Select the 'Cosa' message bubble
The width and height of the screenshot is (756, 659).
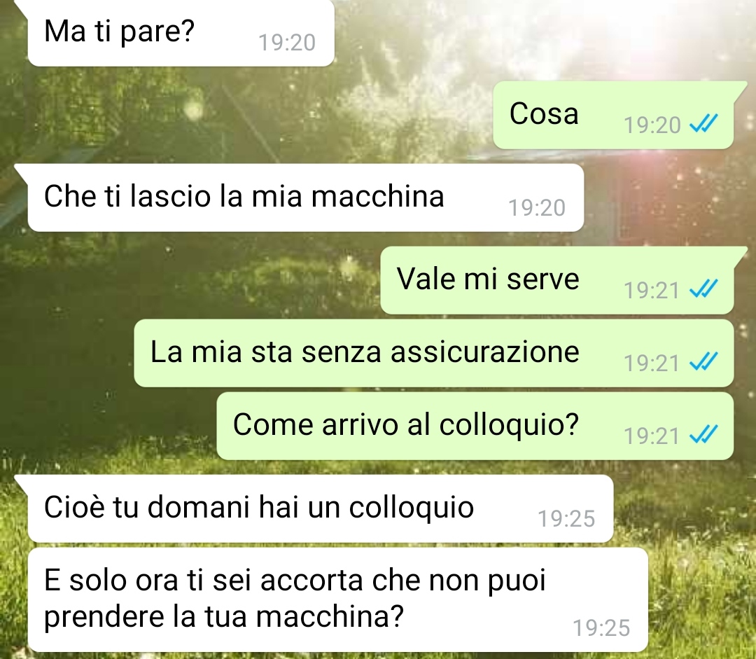pyautogui.click(x=613, y=115)
